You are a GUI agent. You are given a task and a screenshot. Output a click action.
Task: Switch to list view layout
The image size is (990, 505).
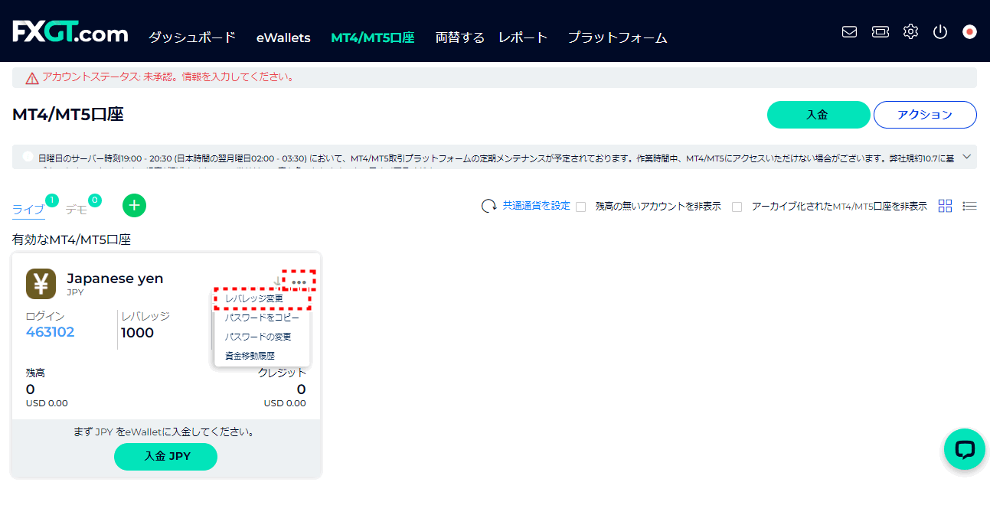[x=970, y=206]
